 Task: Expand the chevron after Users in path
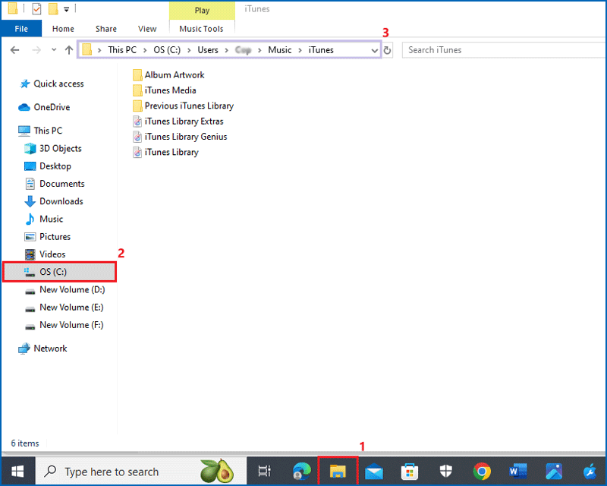226,50
